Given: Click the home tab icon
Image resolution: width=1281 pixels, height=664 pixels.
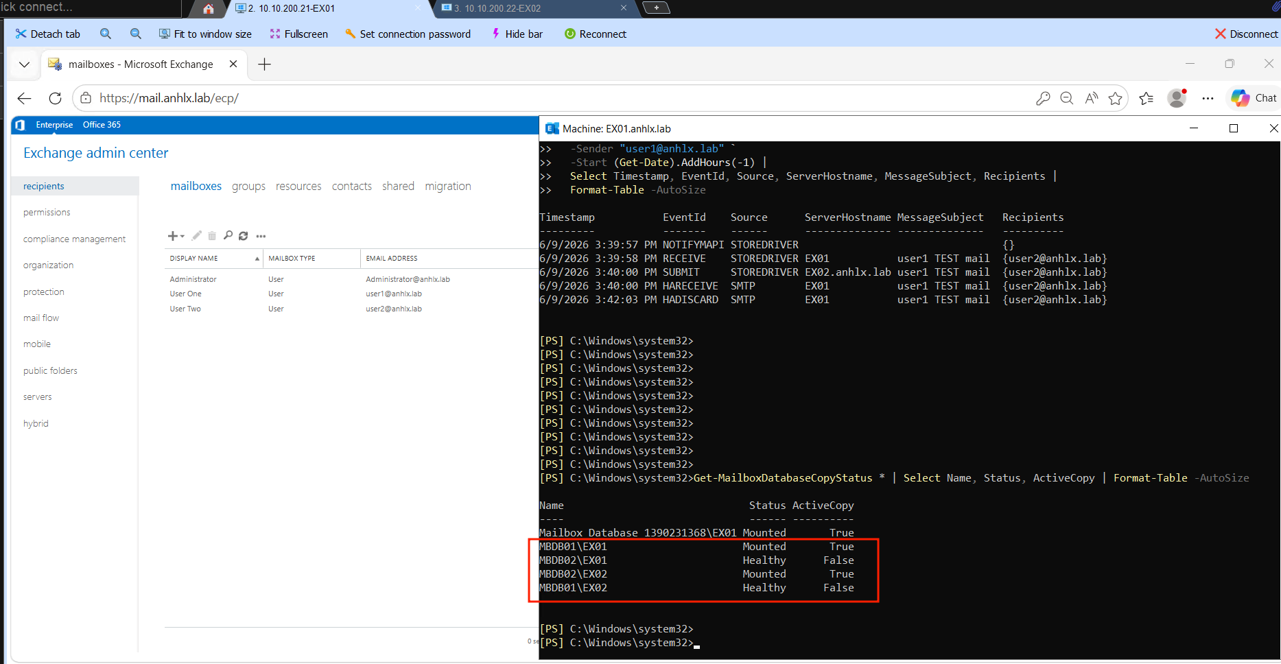Looking at the screenshot, I should 209,8.
